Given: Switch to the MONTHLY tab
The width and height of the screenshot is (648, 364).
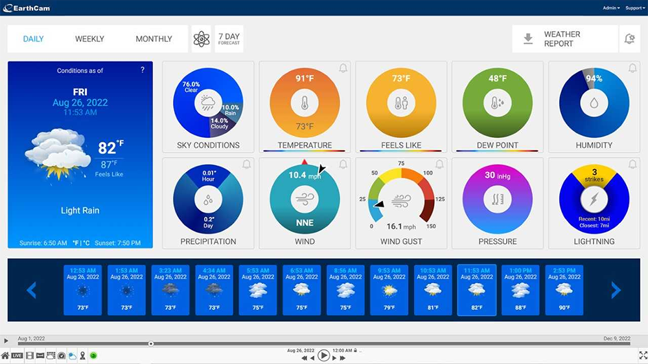Looking at the screenshot, I should pyautogui.click(x=154, y=39).
